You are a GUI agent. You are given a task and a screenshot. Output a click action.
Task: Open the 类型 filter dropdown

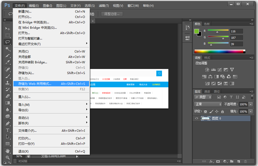(x=203, y=97)
